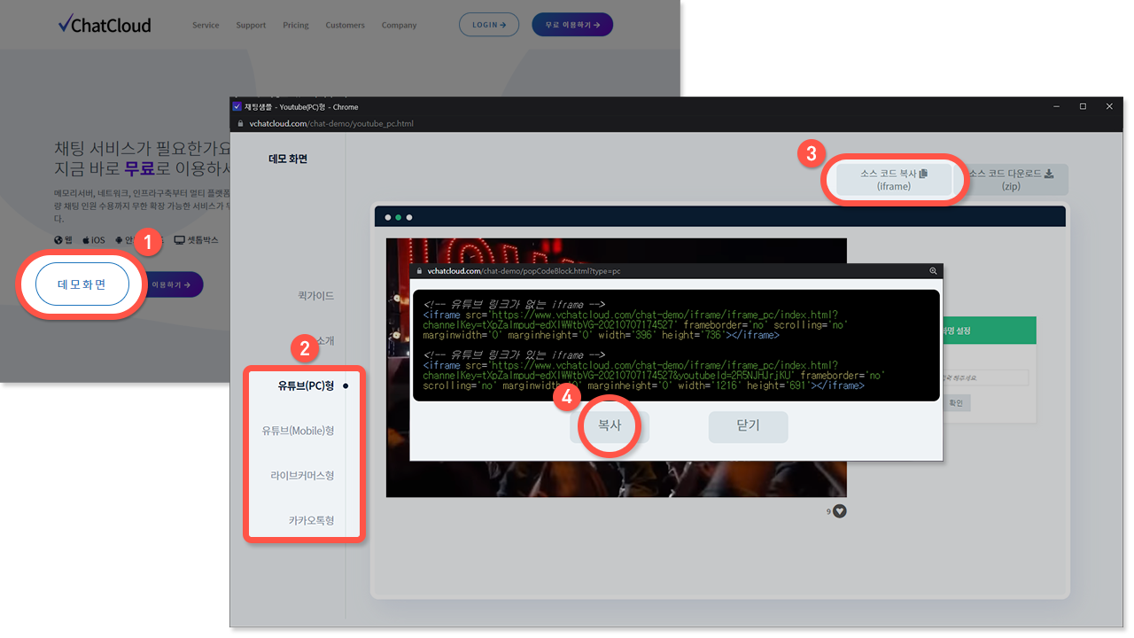Click the 닫기 button in the code popup

748,426
